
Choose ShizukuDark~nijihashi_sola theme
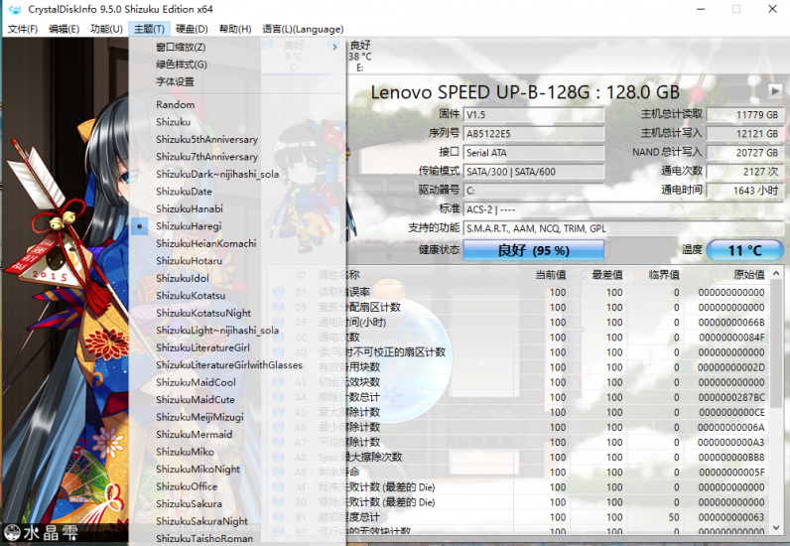(x=237, y=174)
